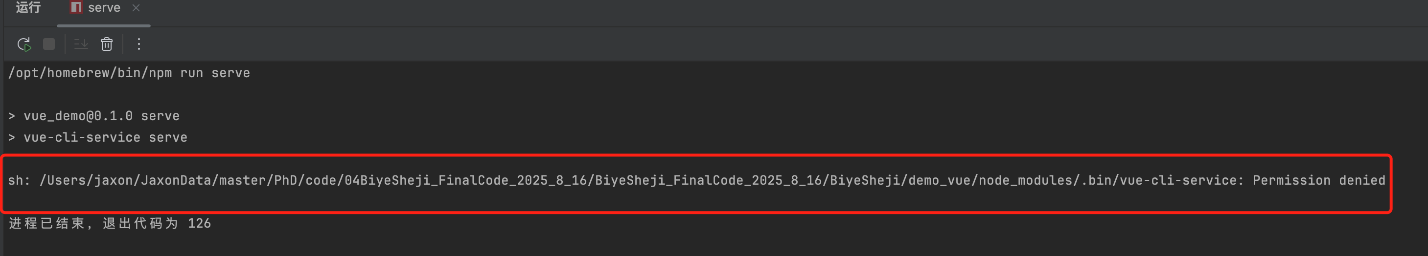
Task: Close the serve tab
Action: [136, 8]
